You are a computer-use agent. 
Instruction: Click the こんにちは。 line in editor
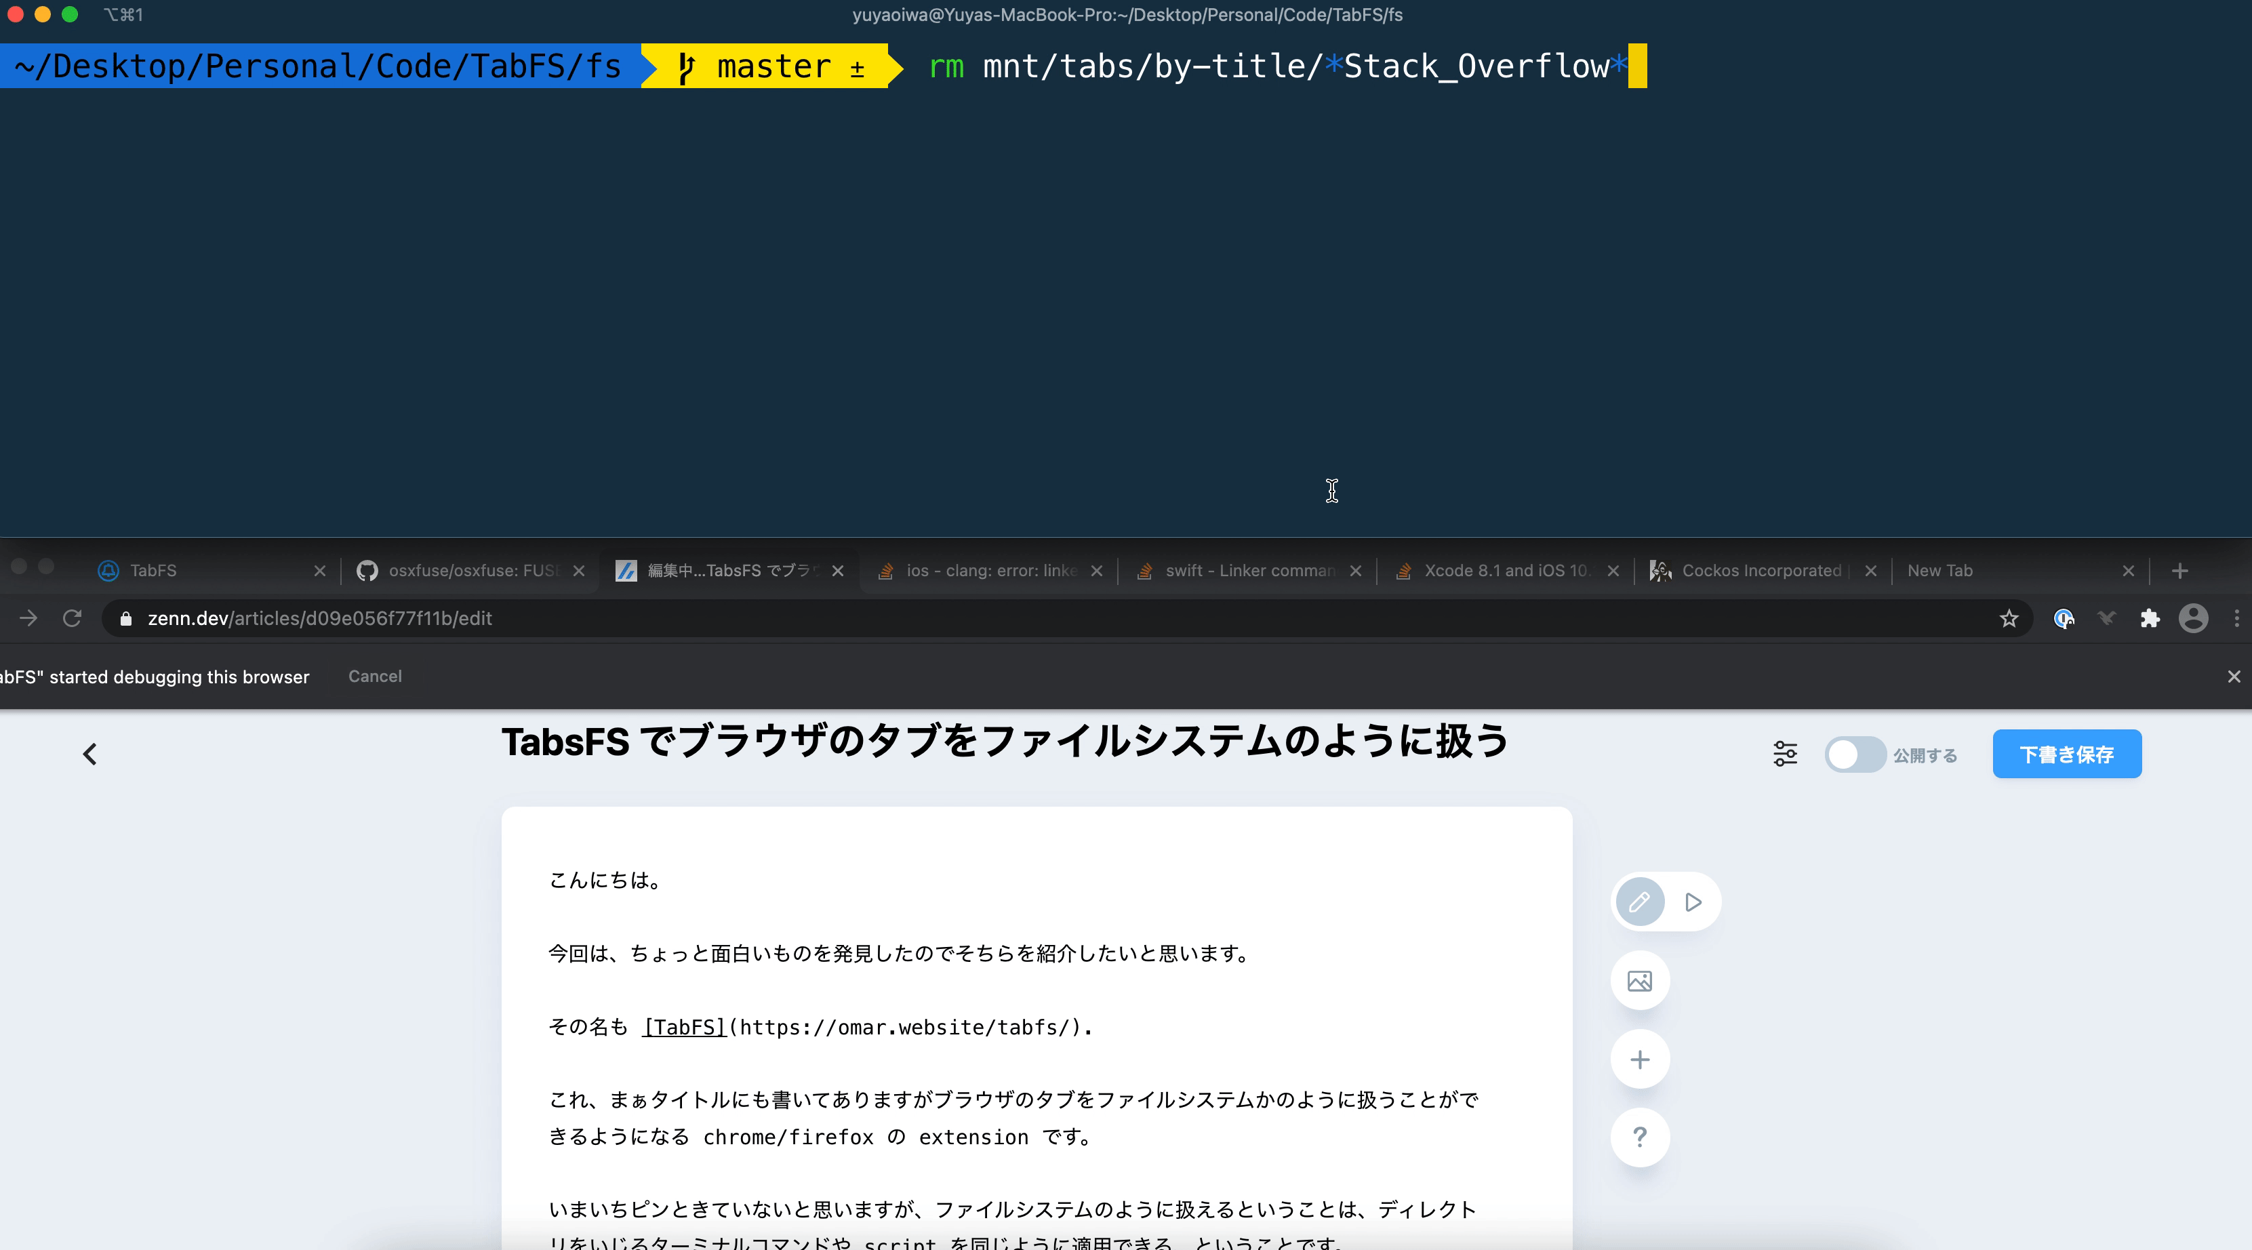604,881
